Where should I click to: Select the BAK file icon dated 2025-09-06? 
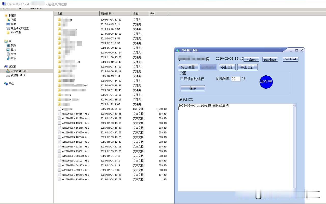pyautogui.click(x=59, y=109)
